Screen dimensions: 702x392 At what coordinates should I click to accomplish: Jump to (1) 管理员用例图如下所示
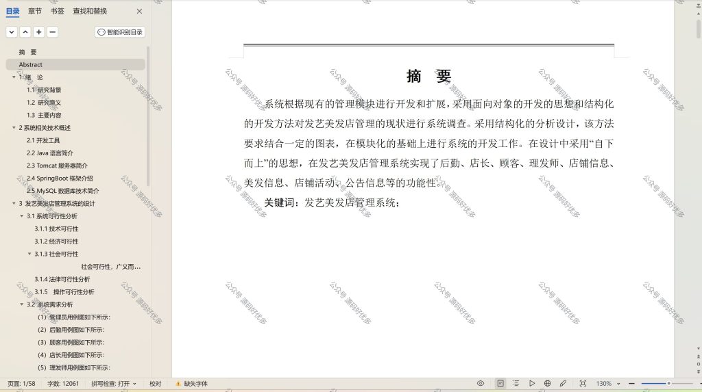point(74,317)
